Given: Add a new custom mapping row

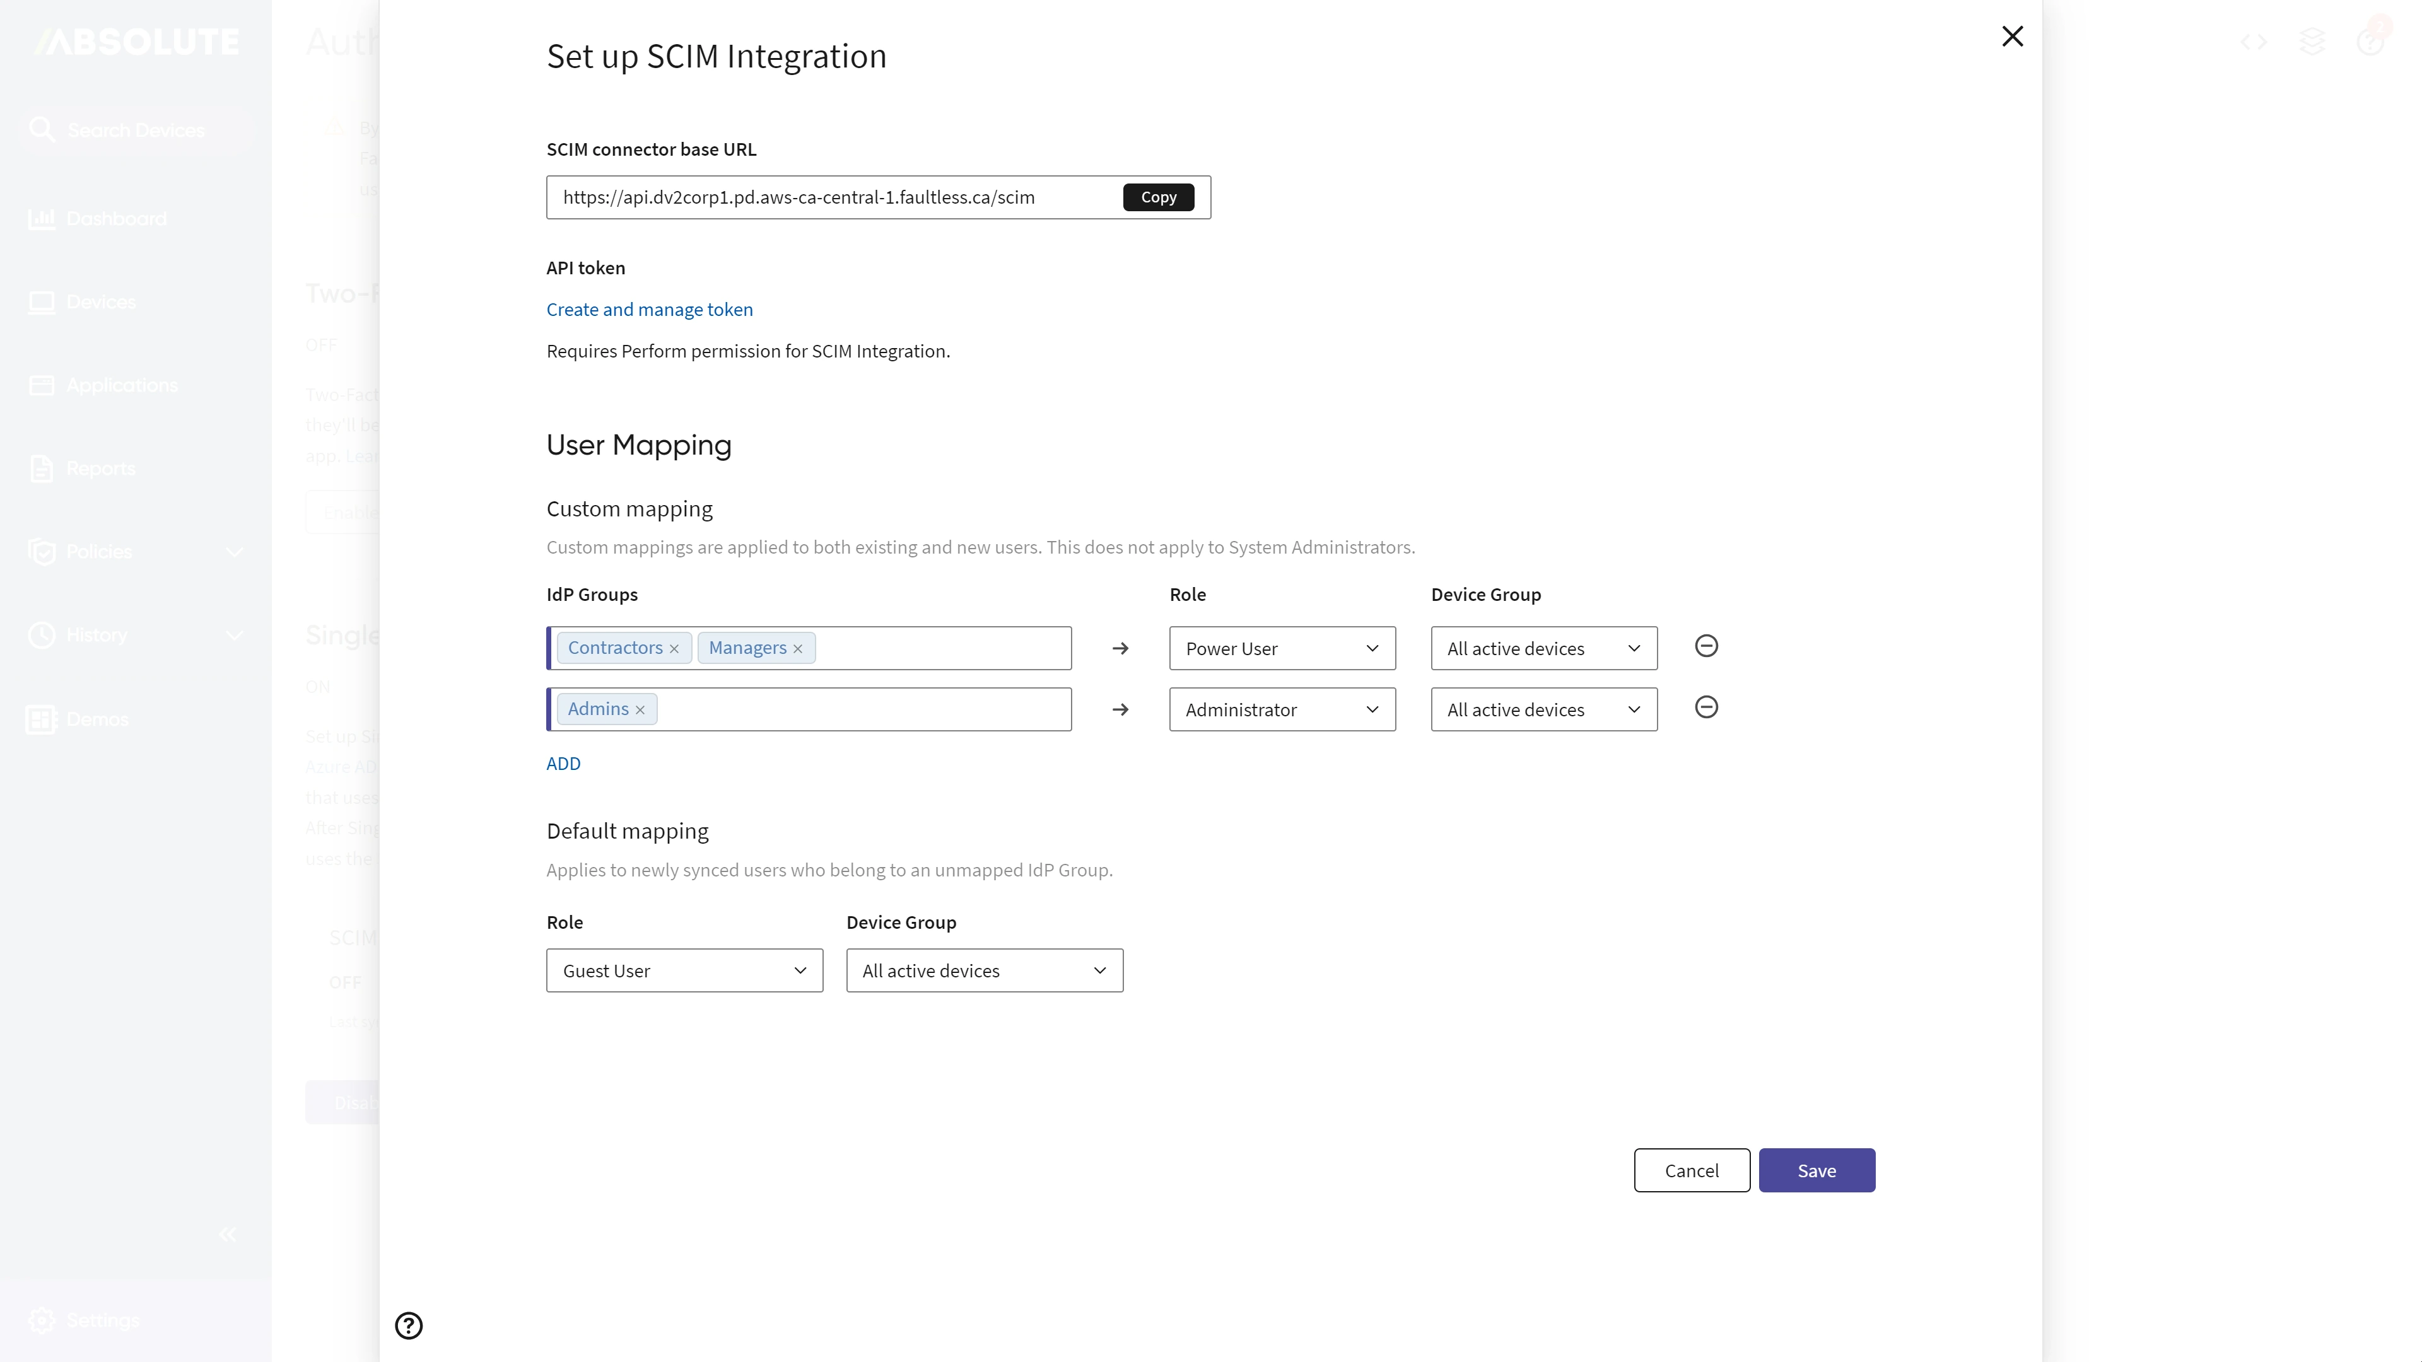Looking at the screenshot, I should (563, 763).
